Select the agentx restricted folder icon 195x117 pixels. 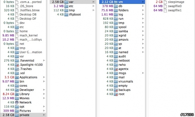(x=116, y=69)
